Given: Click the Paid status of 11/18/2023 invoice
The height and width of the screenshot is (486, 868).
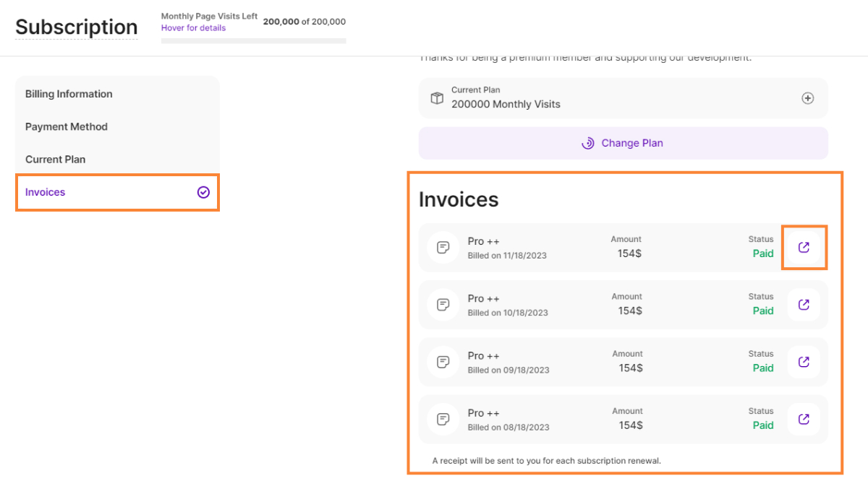Looking at the screenshot, I should [763, 253].
